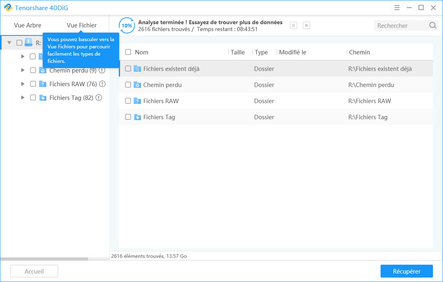Click warning icon next to Fichiers Tag (82)
The height and width of the screenshot is (282, 443).
pos(99,98)
